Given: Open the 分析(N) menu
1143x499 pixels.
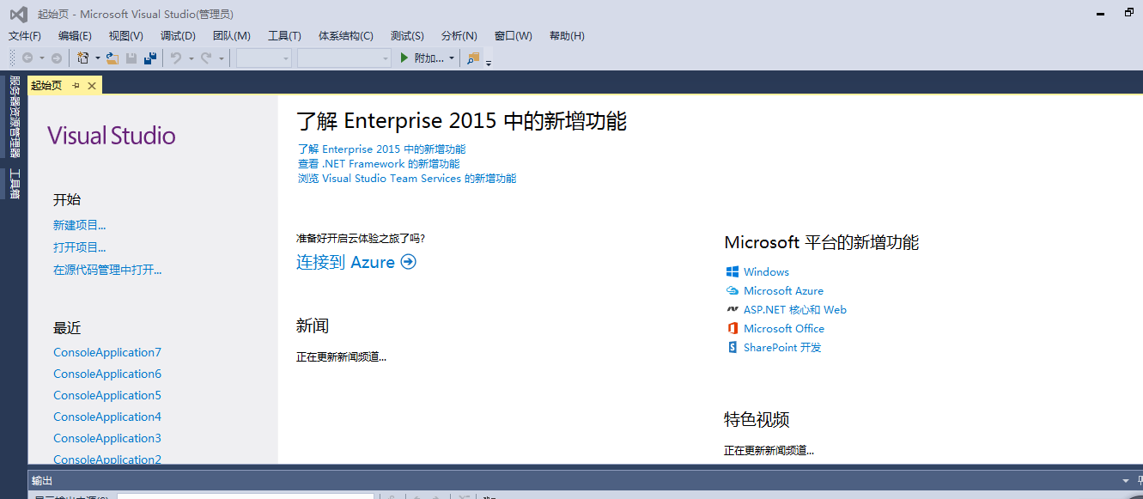Looking at the screenshot, I should pyautogui.click(x=459, y=36).
